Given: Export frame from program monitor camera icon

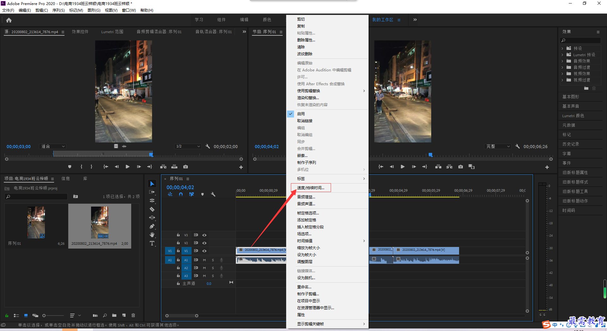Looking at the screenshot, I should 461,167.
